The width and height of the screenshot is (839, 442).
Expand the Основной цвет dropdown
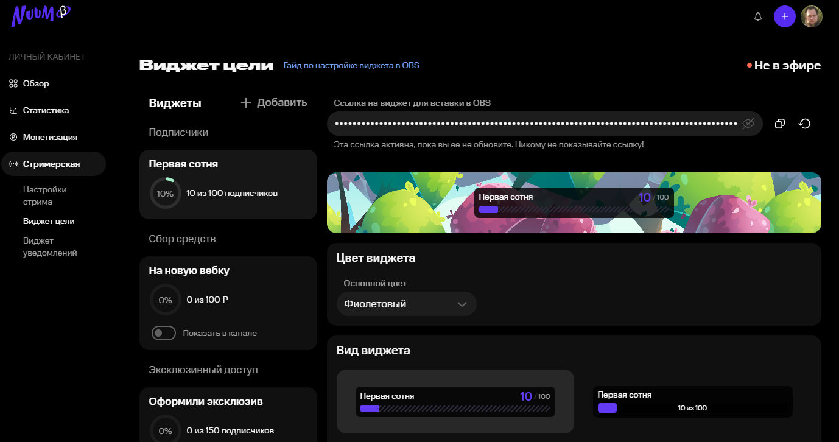point(406,304)
